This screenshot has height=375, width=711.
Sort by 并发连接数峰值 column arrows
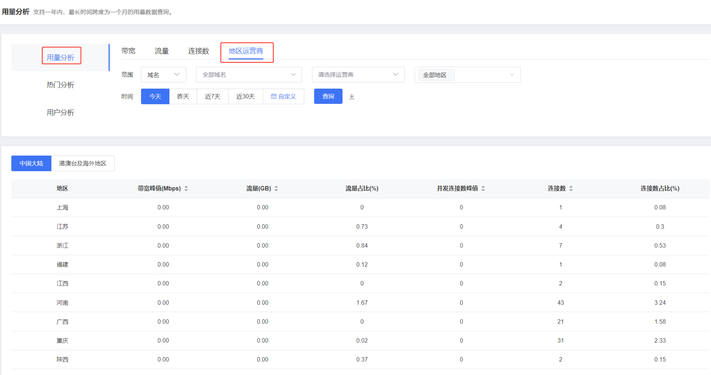click(x=483, y=188)
